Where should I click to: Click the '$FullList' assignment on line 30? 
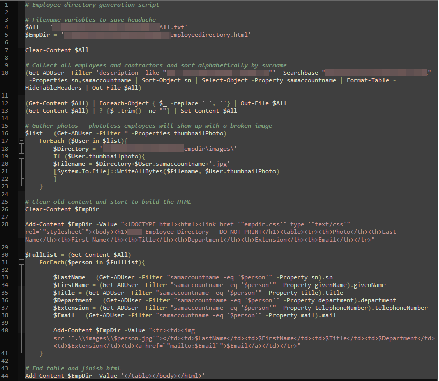click(x=41, y=255)
